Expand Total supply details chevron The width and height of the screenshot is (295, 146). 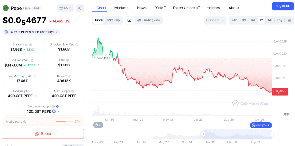pos(35,96)
